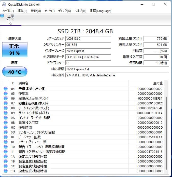Select the C: drive tab showing 正常 40 °C
172x177 pixels.
click(11, 20)
